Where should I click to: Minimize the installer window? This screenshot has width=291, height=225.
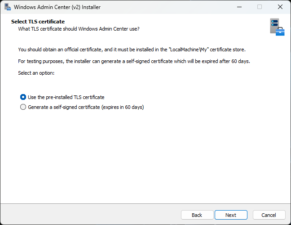238,7
